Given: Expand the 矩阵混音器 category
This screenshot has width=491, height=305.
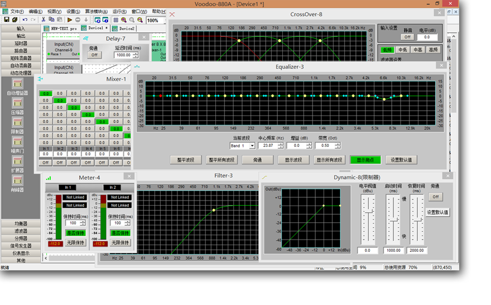Looking at the screenshot, I should 21,58.
